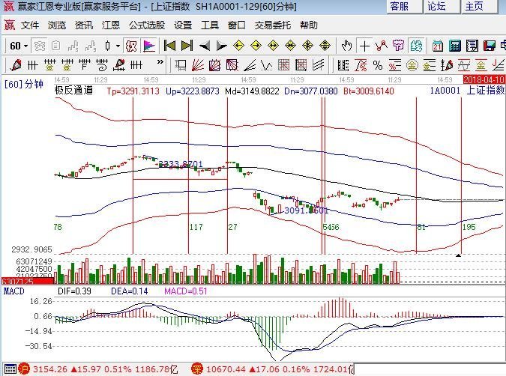Step back with black left arrow
Image resolution: width=506 pixels, height=376 pixels.
pyautogui.click(x=205, y=46)
